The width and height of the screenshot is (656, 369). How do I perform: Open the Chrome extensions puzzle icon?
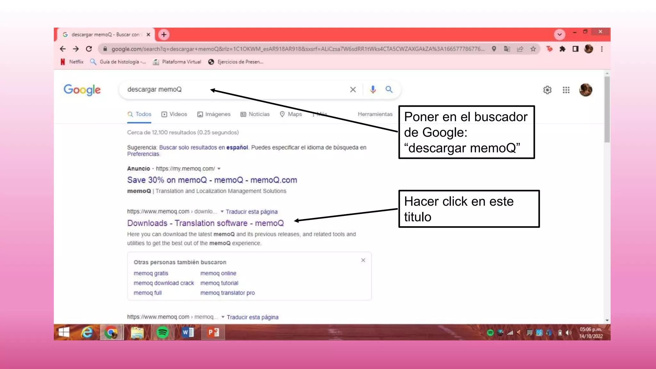562,49
